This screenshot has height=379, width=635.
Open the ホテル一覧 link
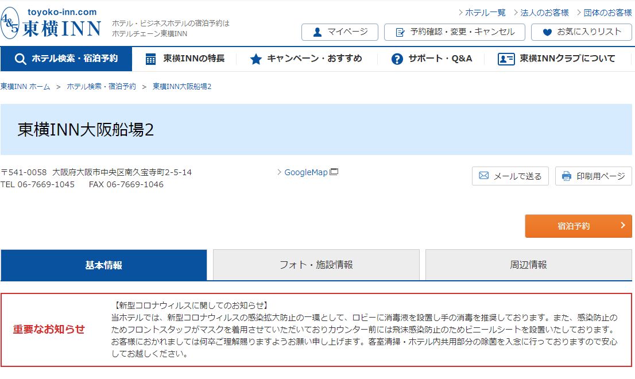(x=485, y=13)
